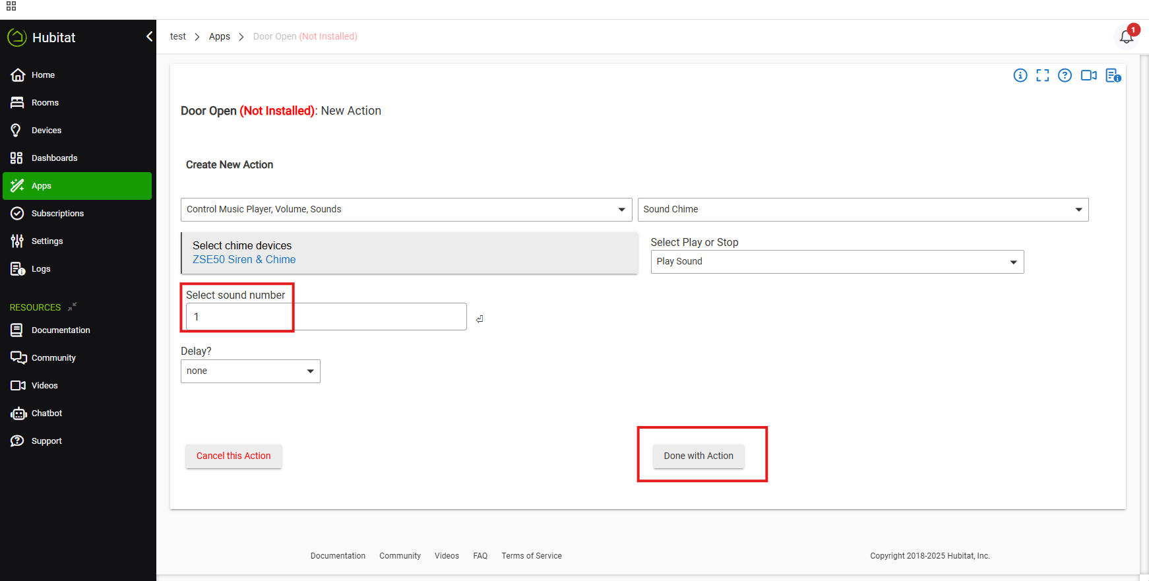The image size is (1149, 581).
Task: Open Settings from the sidebar
Action: tap(47, 241)
